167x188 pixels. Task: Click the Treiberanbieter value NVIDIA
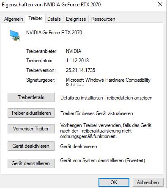tap(74, 51)
